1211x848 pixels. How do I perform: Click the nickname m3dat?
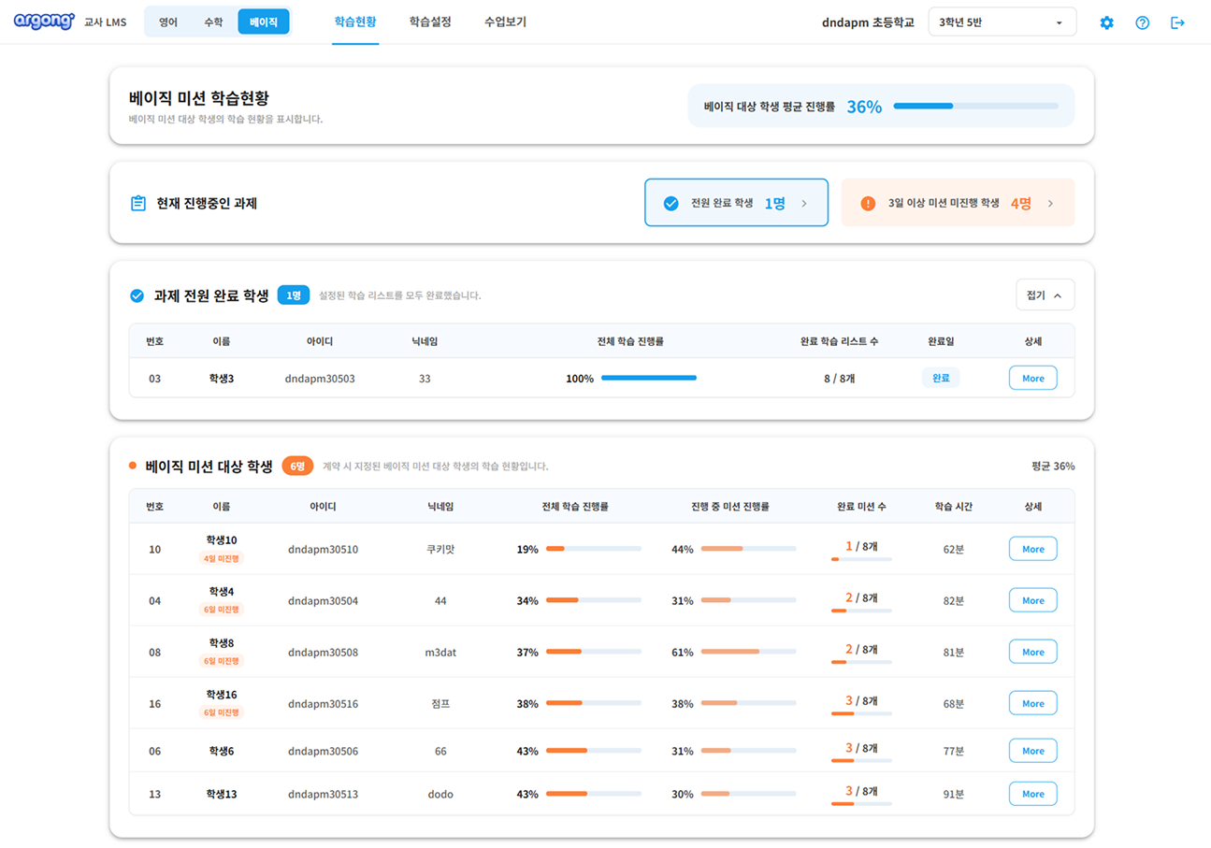[440, 653]
